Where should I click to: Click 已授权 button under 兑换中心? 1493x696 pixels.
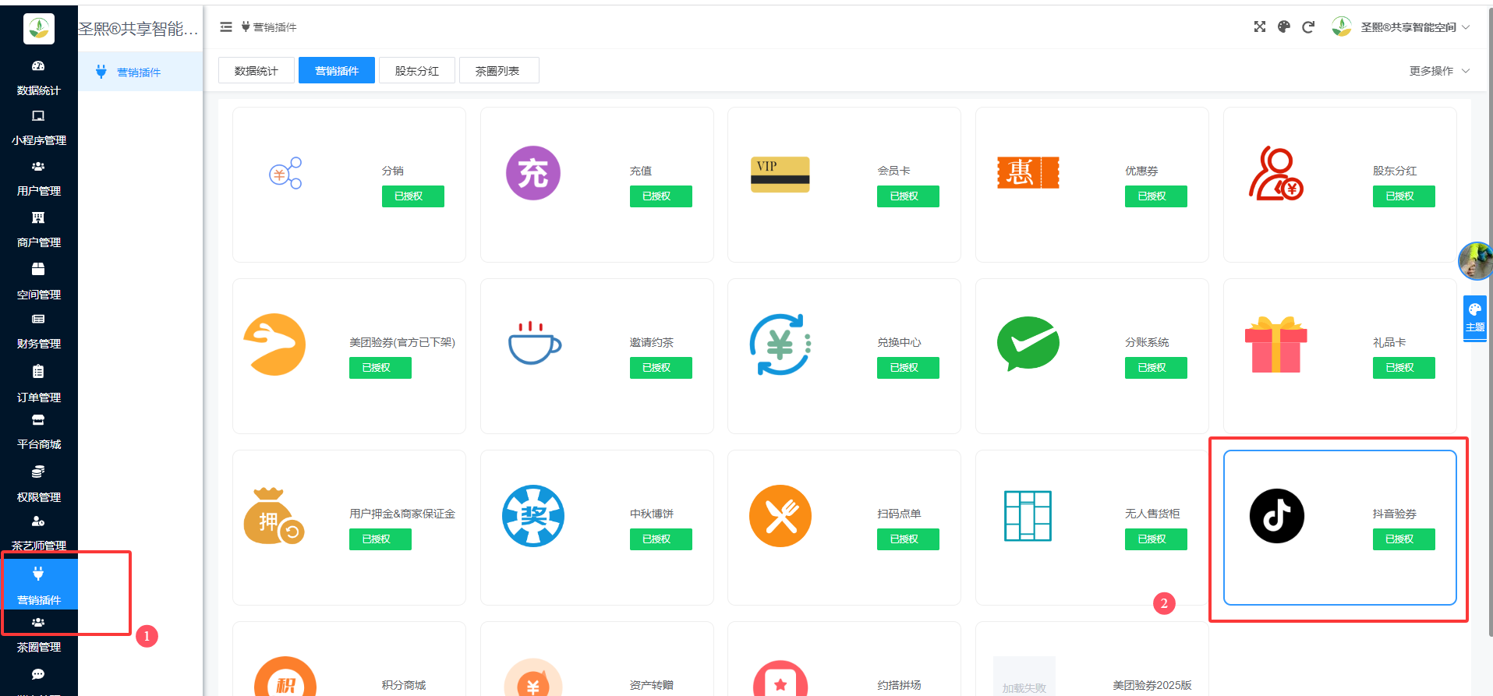pyautogui.click(x=908, y=368)
